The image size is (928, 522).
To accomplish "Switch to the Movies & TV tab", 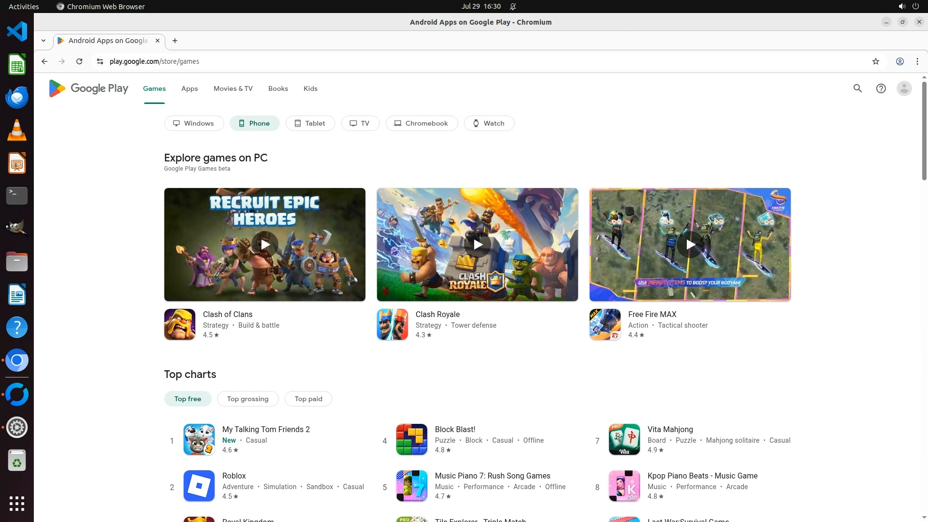I will [x=233, y=88].
